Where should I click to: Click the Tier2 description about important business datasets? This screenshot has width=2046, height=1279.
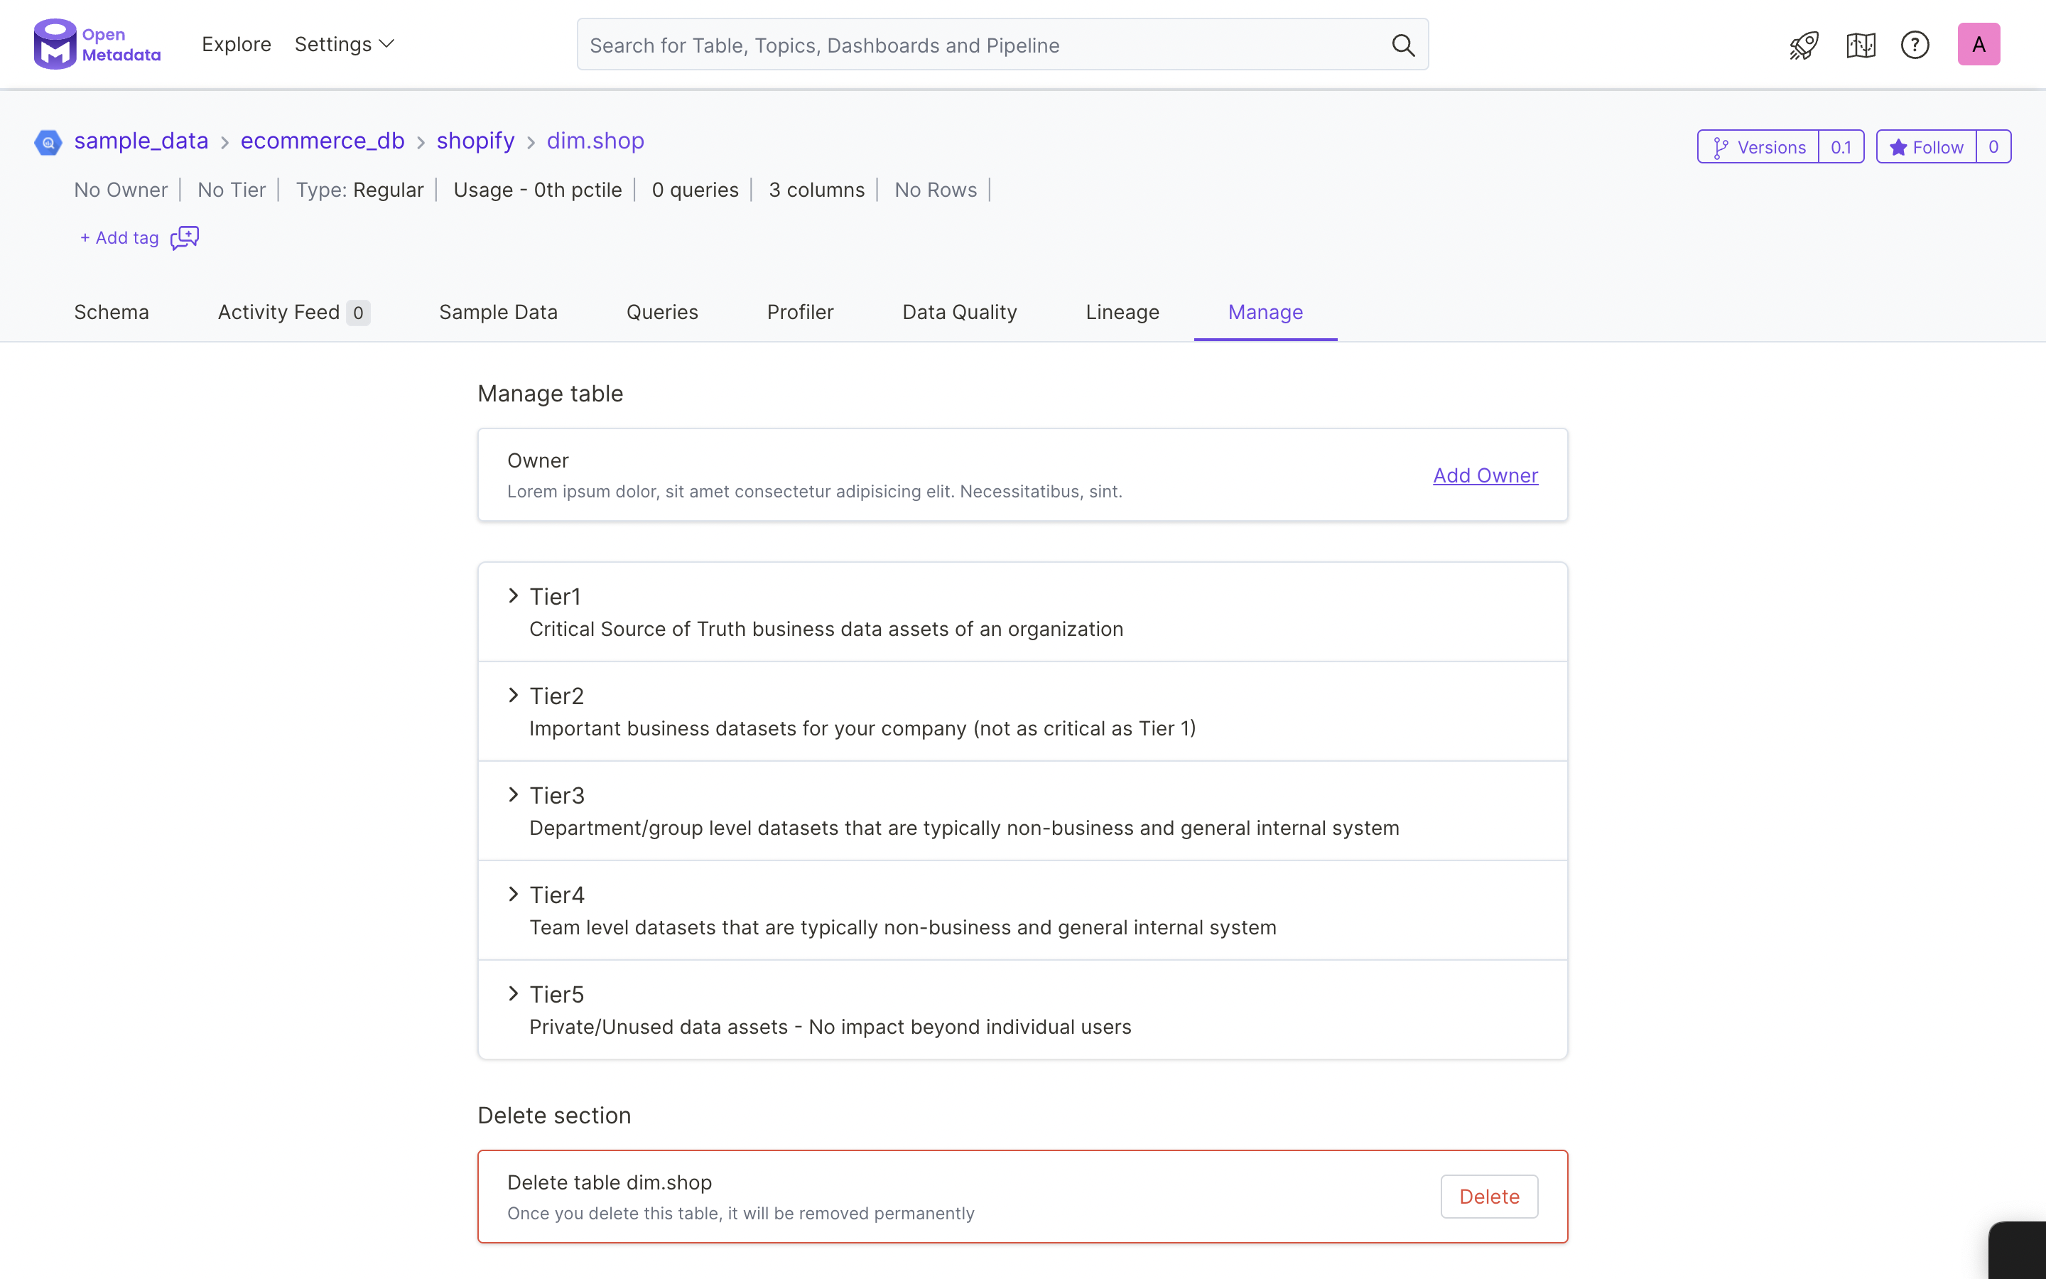862,728
